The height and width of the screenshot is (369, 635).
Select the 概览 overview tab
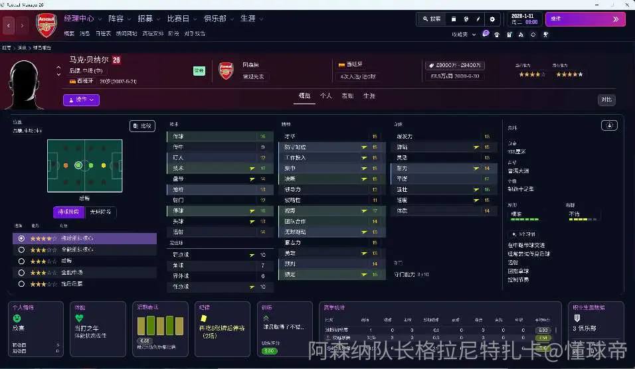(x=304, y=96)
